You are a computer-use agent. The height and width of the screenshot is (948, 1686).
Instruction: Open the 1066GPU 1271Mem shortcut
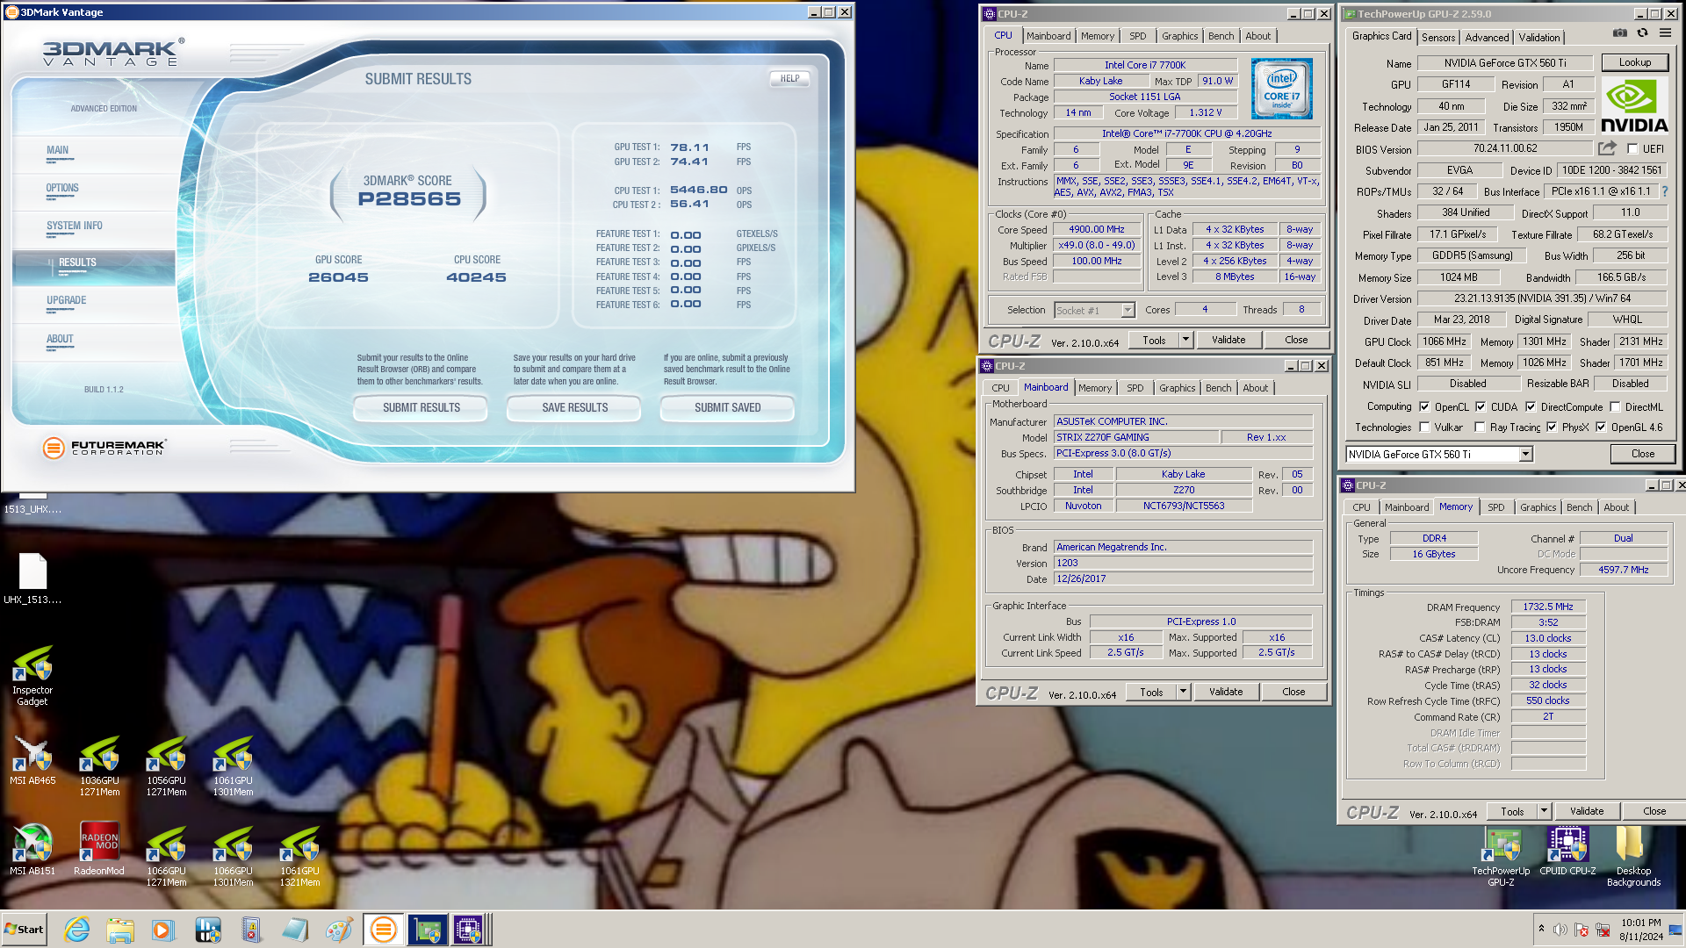(166, 857)
